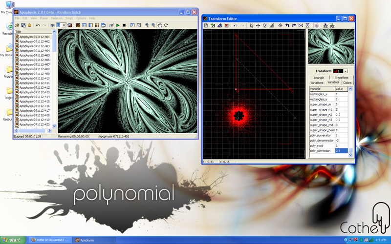Flip triangle vertically
Image resolution: width=391 pixels, height=244 pixels.
pos(307,25)
